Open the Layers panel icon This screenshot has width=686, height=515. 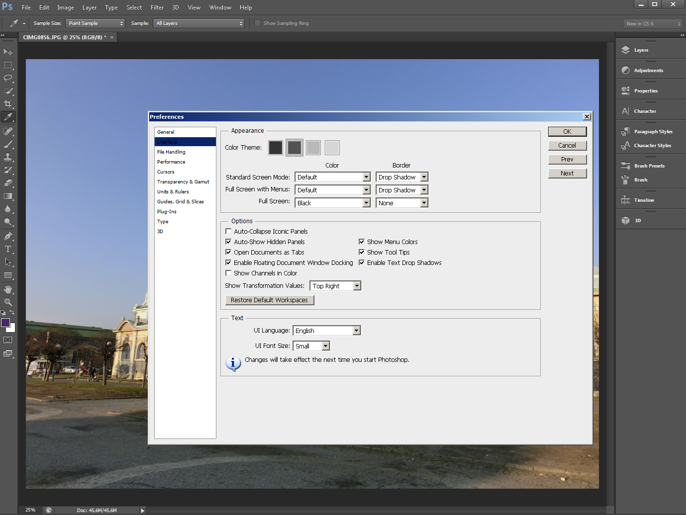coord(626,50)
